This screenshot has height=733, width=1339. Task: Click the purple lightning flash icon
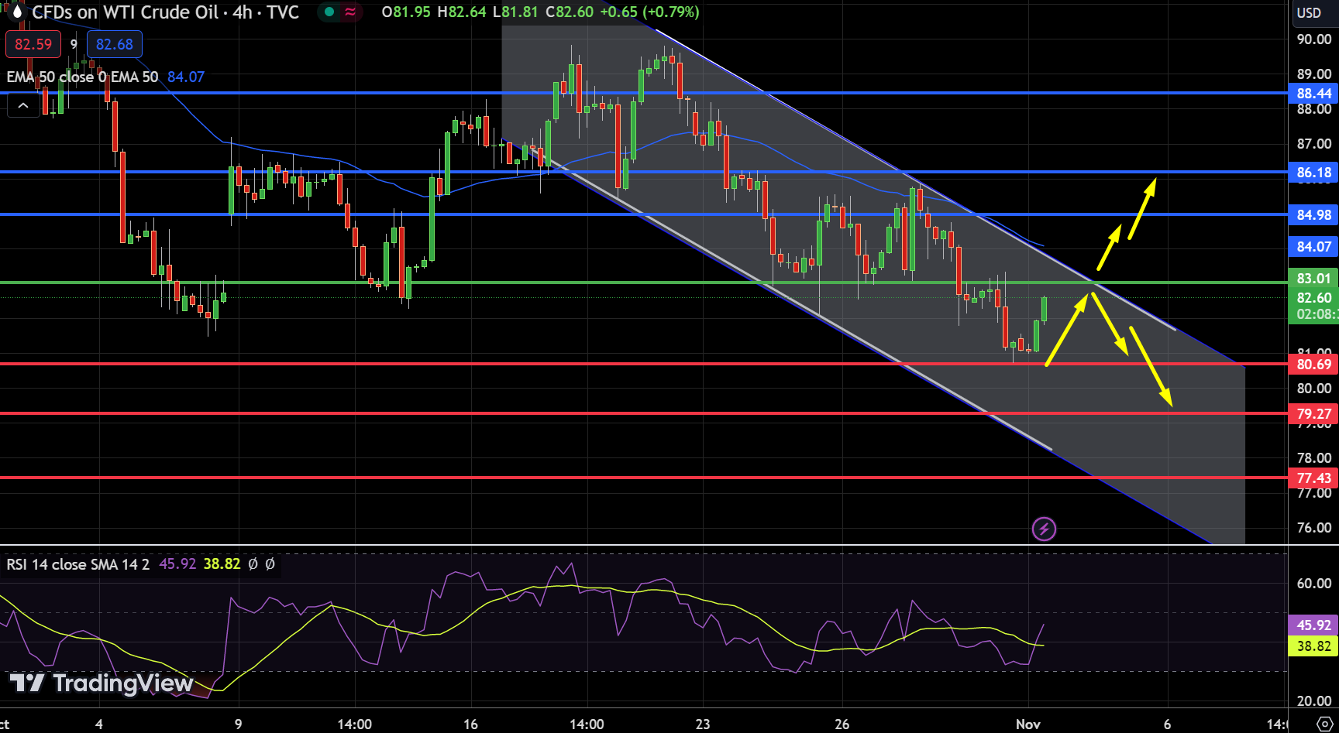(1044, 529)
